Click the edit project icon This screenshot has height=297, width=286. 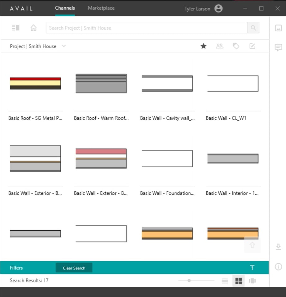click(252, 46)
